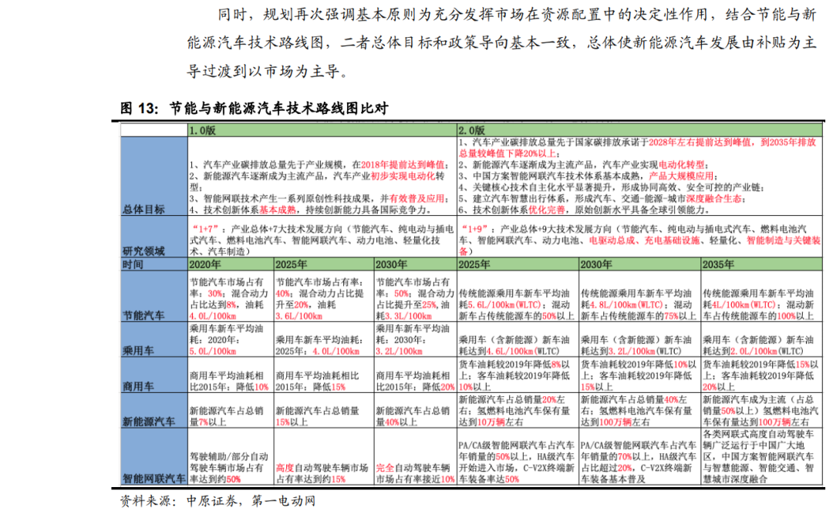
Task: Click the '1.0版' column header cell
Action: click(x=322, y=130)
